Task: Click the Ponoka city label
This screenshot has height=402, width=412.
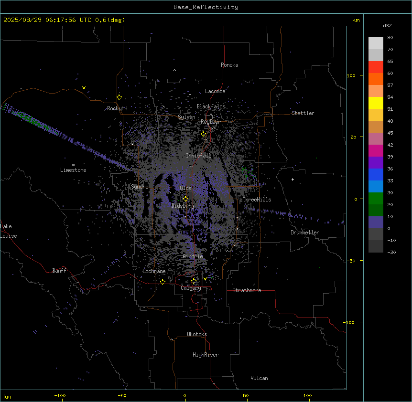Action: click(229, 65)
